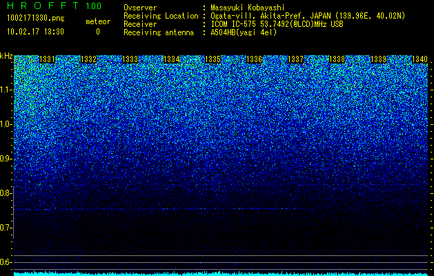The width and height of the screenshot is (434, 276).
Task: Click the 0.8 kHz axis label
Action: click(6, 193)
